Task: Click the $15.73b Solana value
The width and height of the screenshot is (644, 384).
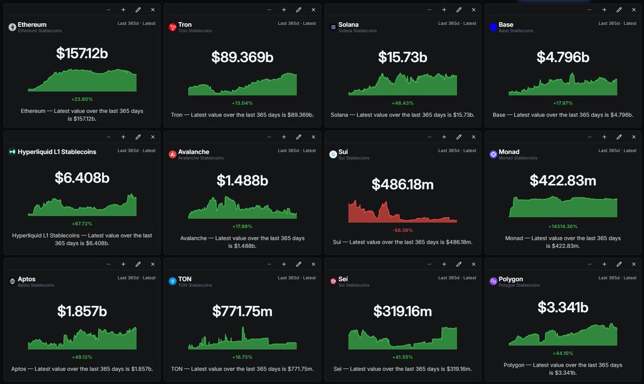Action: pos(402,57)
